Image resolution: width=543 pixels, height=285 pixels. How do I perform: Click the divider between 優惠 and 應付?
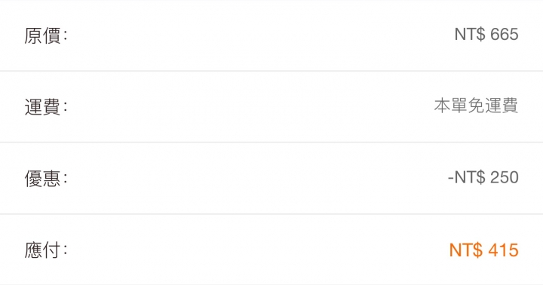271,213
